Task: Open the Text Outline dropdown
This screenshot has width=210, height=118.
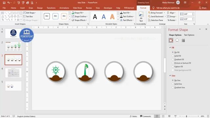Action: point(127,16)
